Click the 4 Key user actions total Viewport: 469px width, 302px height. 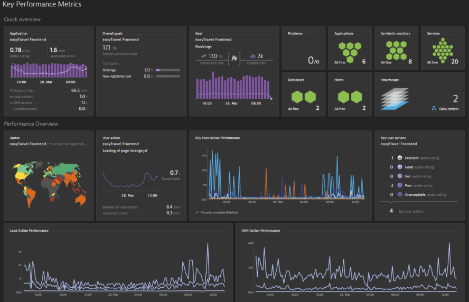391,211
